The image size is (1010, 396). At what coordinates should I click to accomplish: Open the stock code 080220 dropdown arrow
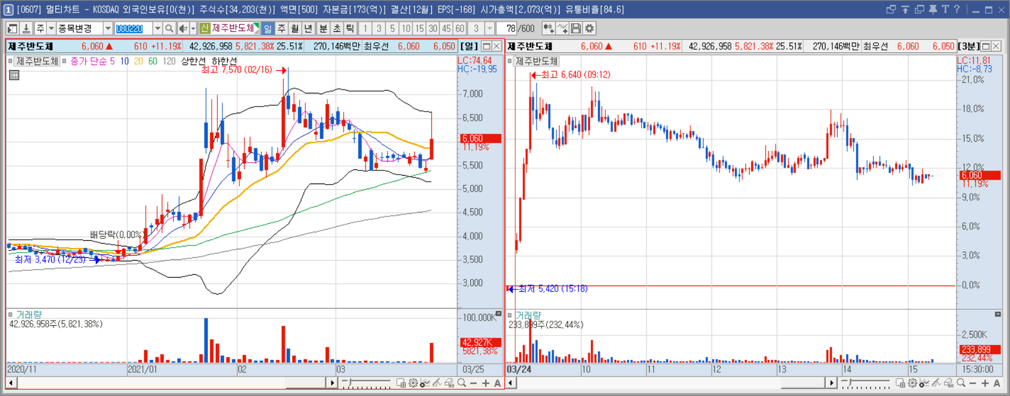pos(158,28)
